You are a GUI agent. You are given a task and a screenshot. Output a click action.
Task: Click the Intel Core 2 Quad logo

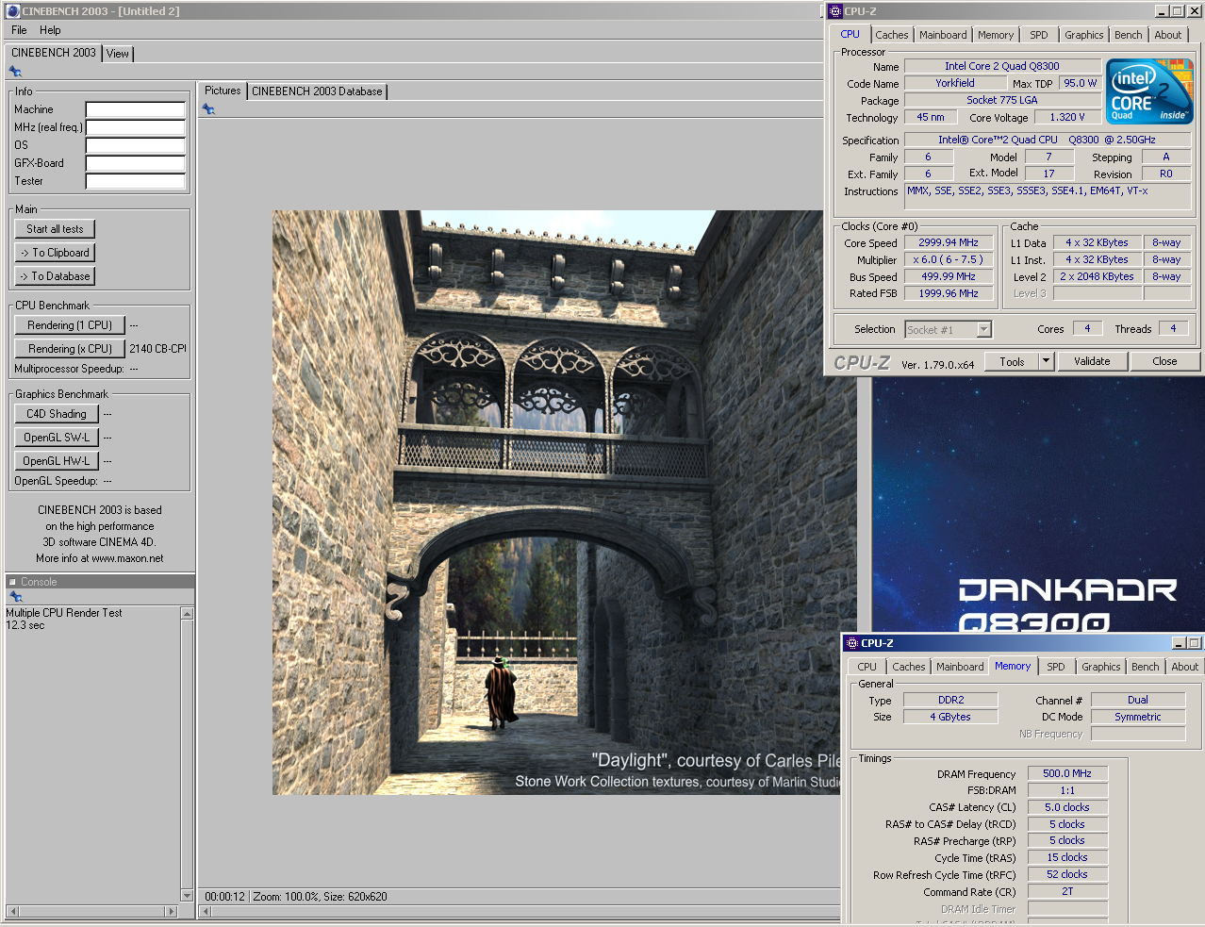(x=1149, y=91)
